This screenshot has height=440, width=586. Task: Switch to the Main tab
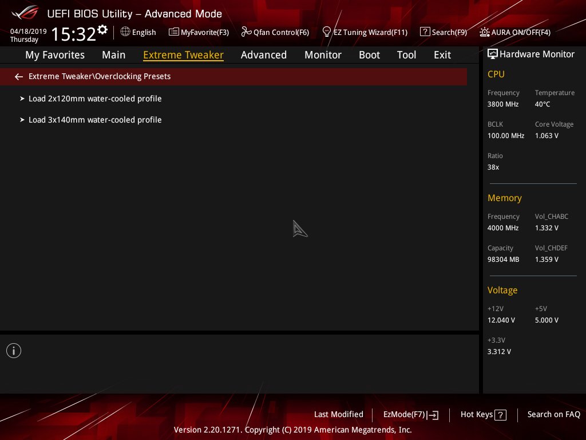114,55
